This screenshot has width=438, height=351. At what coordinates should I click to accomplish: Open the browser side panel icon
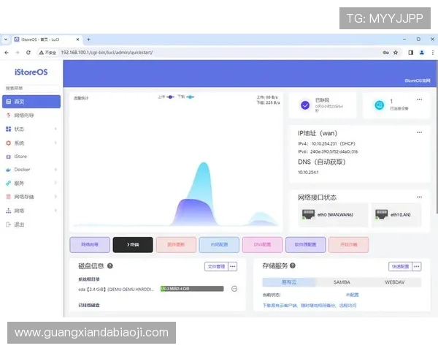click(410, 53)
